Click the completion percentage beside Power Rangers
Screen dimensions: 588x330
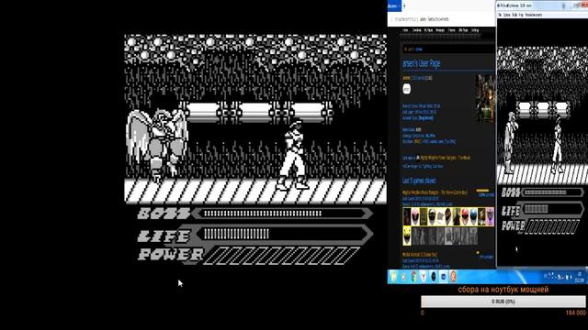(x=486, y=195)
